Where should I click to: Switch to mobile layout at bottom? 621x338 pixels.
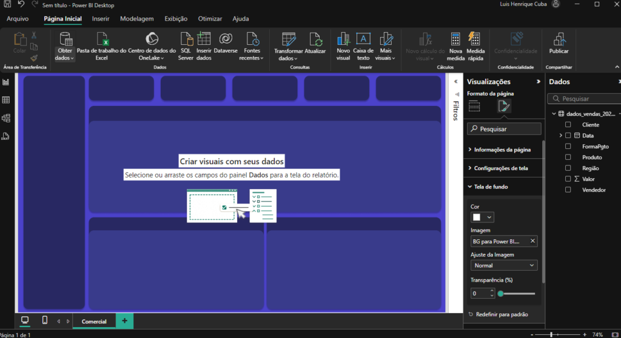tap(45, 320)
